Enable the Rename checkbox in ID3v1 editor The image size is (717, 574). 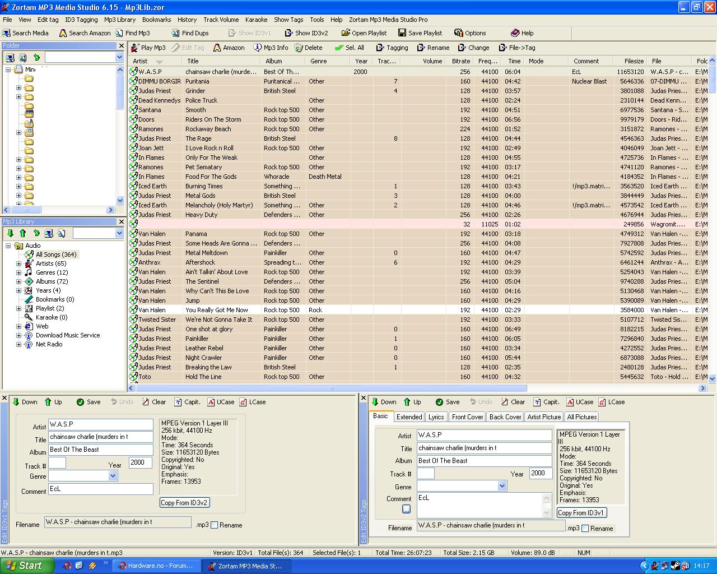pos(214,525)
